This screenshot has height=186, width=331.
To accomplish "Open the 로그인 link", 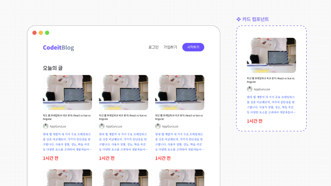I will click(153, 47).
